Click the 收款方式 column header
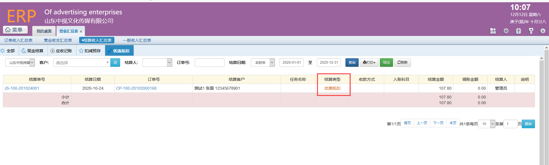549x165 pixels. pos(367,79)
